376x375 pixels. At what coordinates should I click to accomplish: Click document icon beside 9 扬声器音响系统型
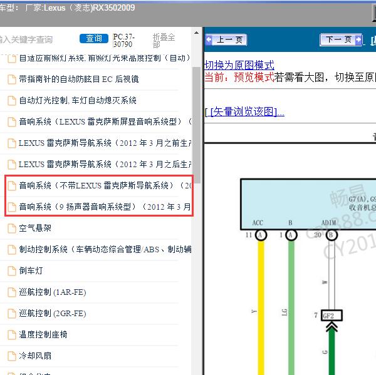[x=11, y=207]
